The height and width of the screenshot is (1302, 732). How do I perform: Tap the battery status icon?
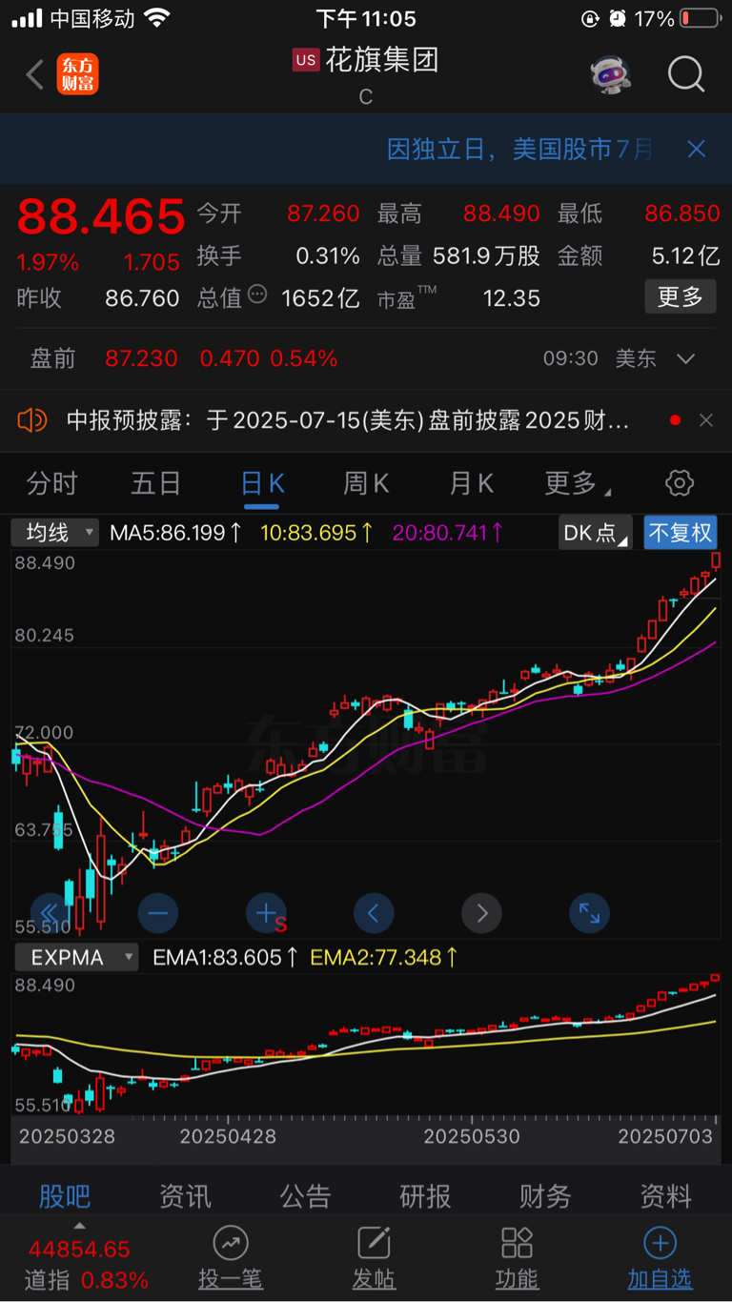(x=701, y=18)
